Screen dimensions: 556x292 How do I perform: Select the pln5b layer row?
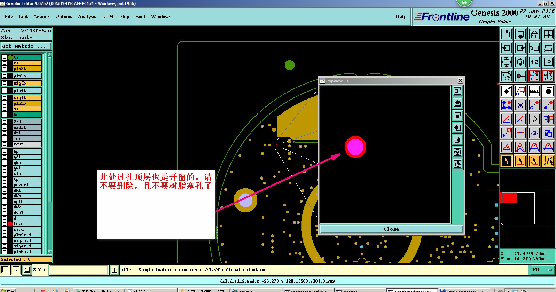tap(28, 103)
